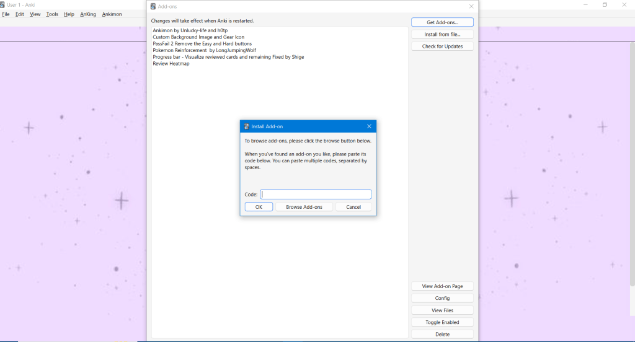
Task: Open the Tools menu
Action: click(52, 14)
